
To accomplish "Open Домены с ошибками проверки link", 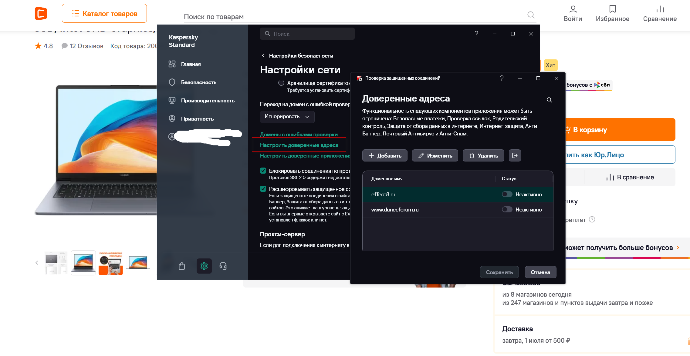I will (299, 135).
